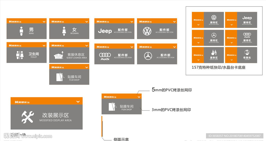The image size is (266, 141).
Task: Click the male figure icon on the MAN sign
Action: (x=22, y=31)
